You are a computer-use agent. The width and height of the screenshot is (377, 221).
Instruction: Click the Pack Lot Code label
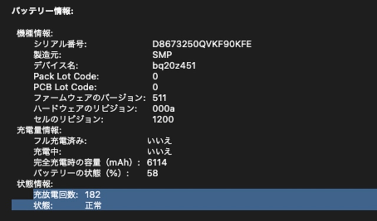tap(66, 77)
